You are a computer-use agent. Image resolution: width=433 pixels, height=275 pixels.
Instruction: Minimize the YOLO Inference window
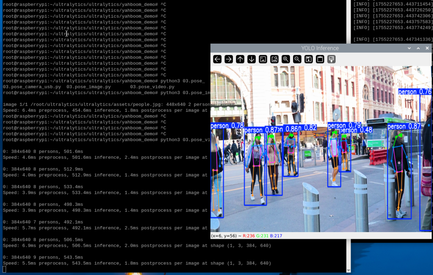tap(409, 48)
